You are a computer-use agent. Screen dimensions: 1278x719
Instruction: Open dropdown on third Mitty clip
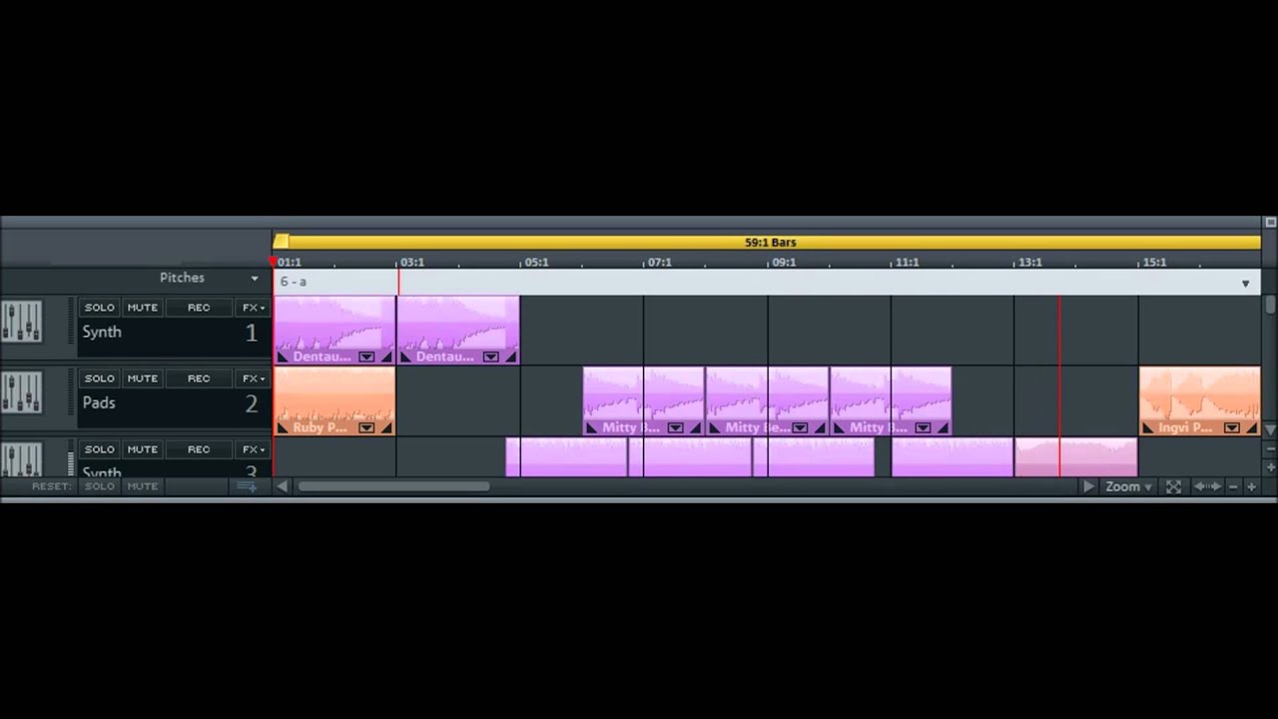click(x=923, y=427)
